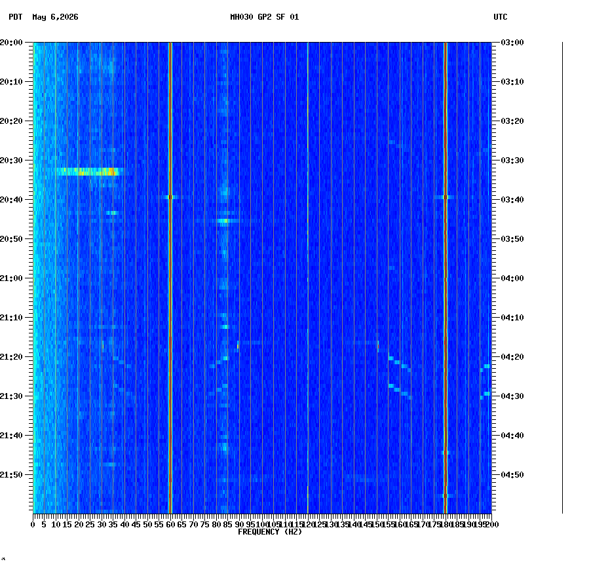Click the 40 Hz frequency axis label

pyautogui.click(x=124, y=524)
